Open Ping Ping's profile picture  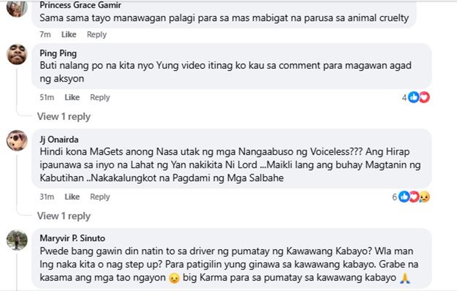click(17, 54)
